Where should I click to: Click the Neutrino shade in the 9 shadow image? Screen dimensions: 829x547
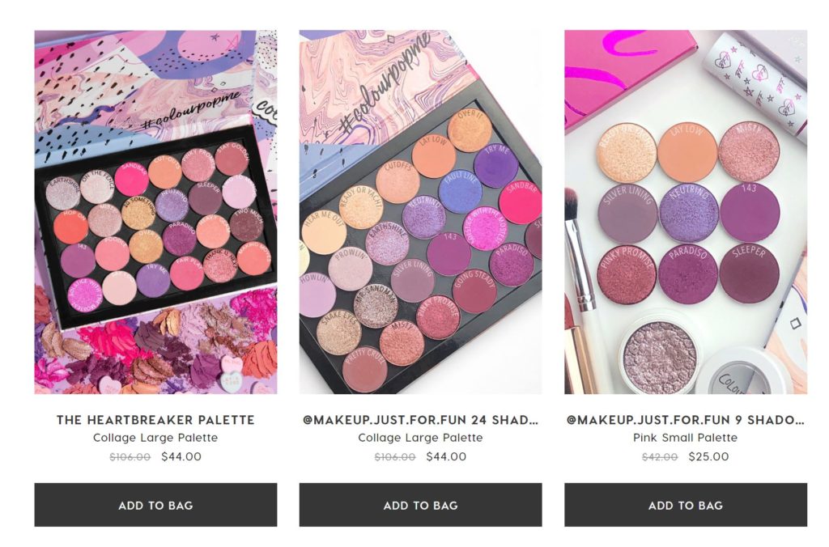(688, 213)
